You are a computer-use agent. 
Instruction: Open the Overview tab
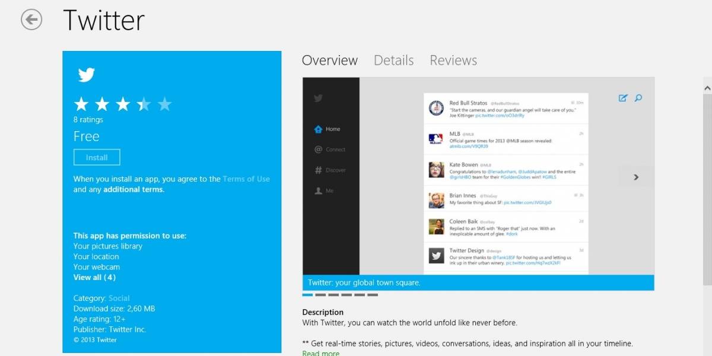[x=330, y=61]
